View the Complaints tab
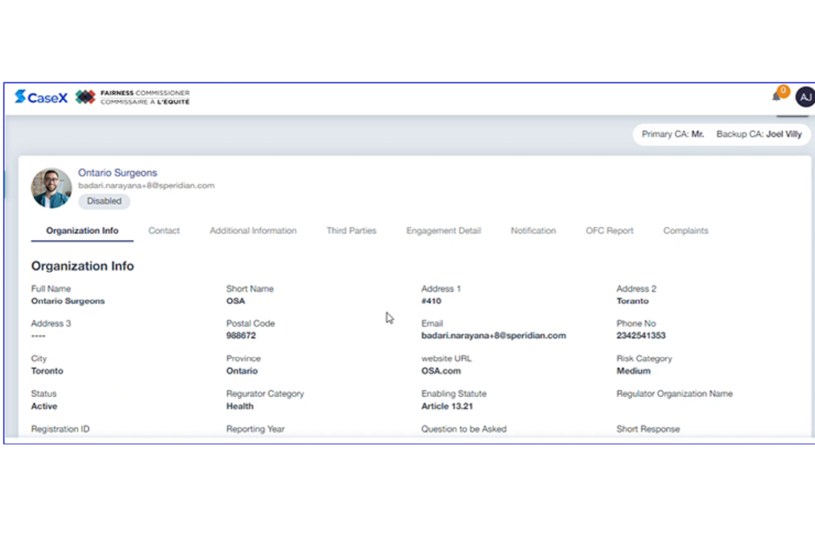The image size is (815, 544). click(686, 230)
